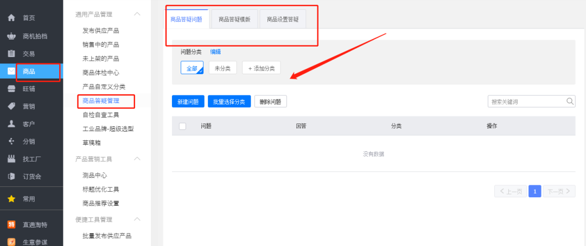Click the 操作 column header
Screen dimensions: 586x246
[x=492, y=126]
